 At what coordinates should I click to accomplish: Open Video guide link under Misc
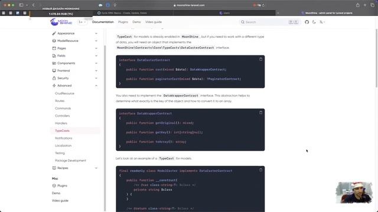coord(60,201)
